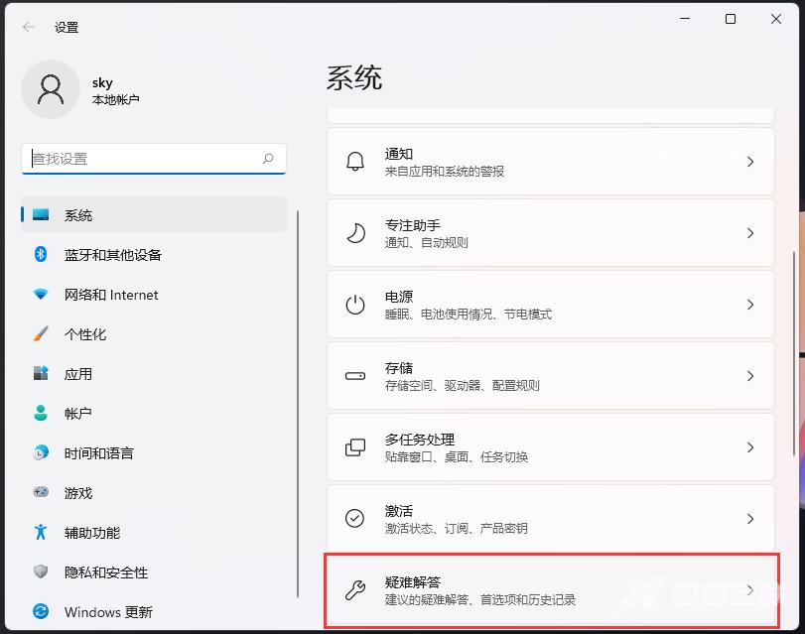Expand 通知 settings using its arrow
805x634 pixels.
pyautogui.click(x=751, y=162)
